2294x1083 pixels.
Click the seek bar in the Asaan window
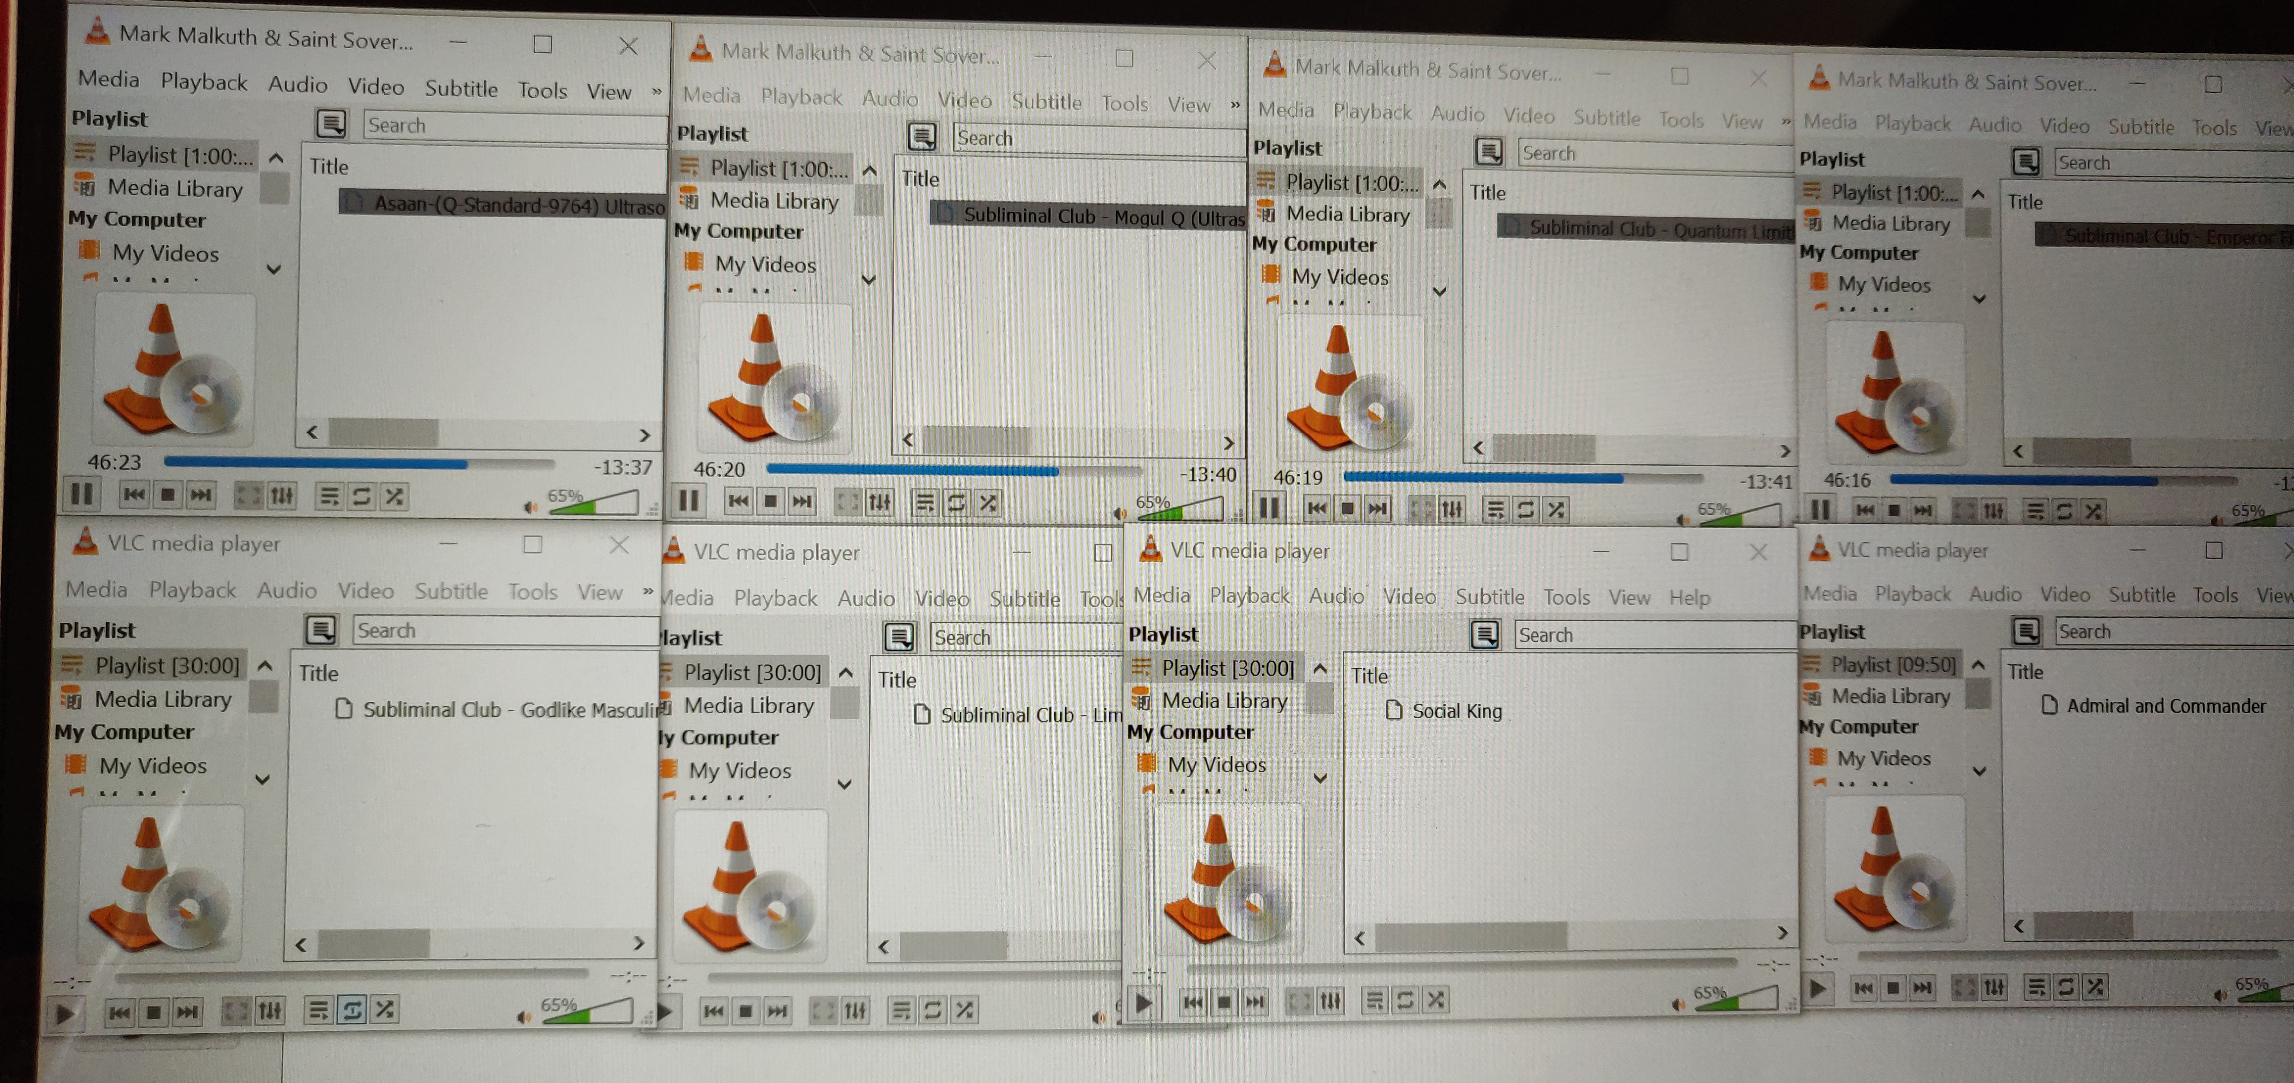tap(360, 463)
